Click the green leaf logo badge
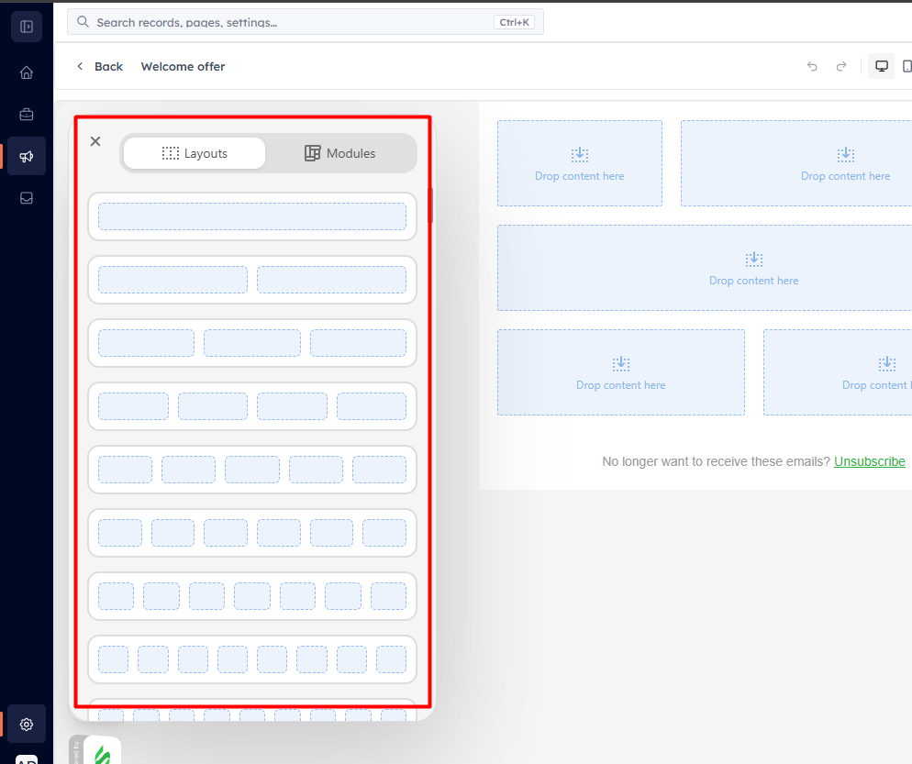The width and height of the screenshot is (912, 764). click(103, 751)
